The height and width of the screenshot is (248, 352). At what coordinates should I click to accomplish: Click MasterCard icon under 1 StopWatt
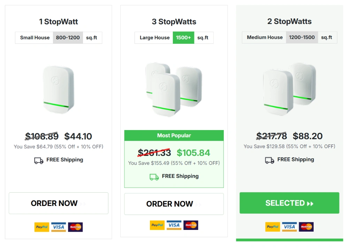(75, 227)
